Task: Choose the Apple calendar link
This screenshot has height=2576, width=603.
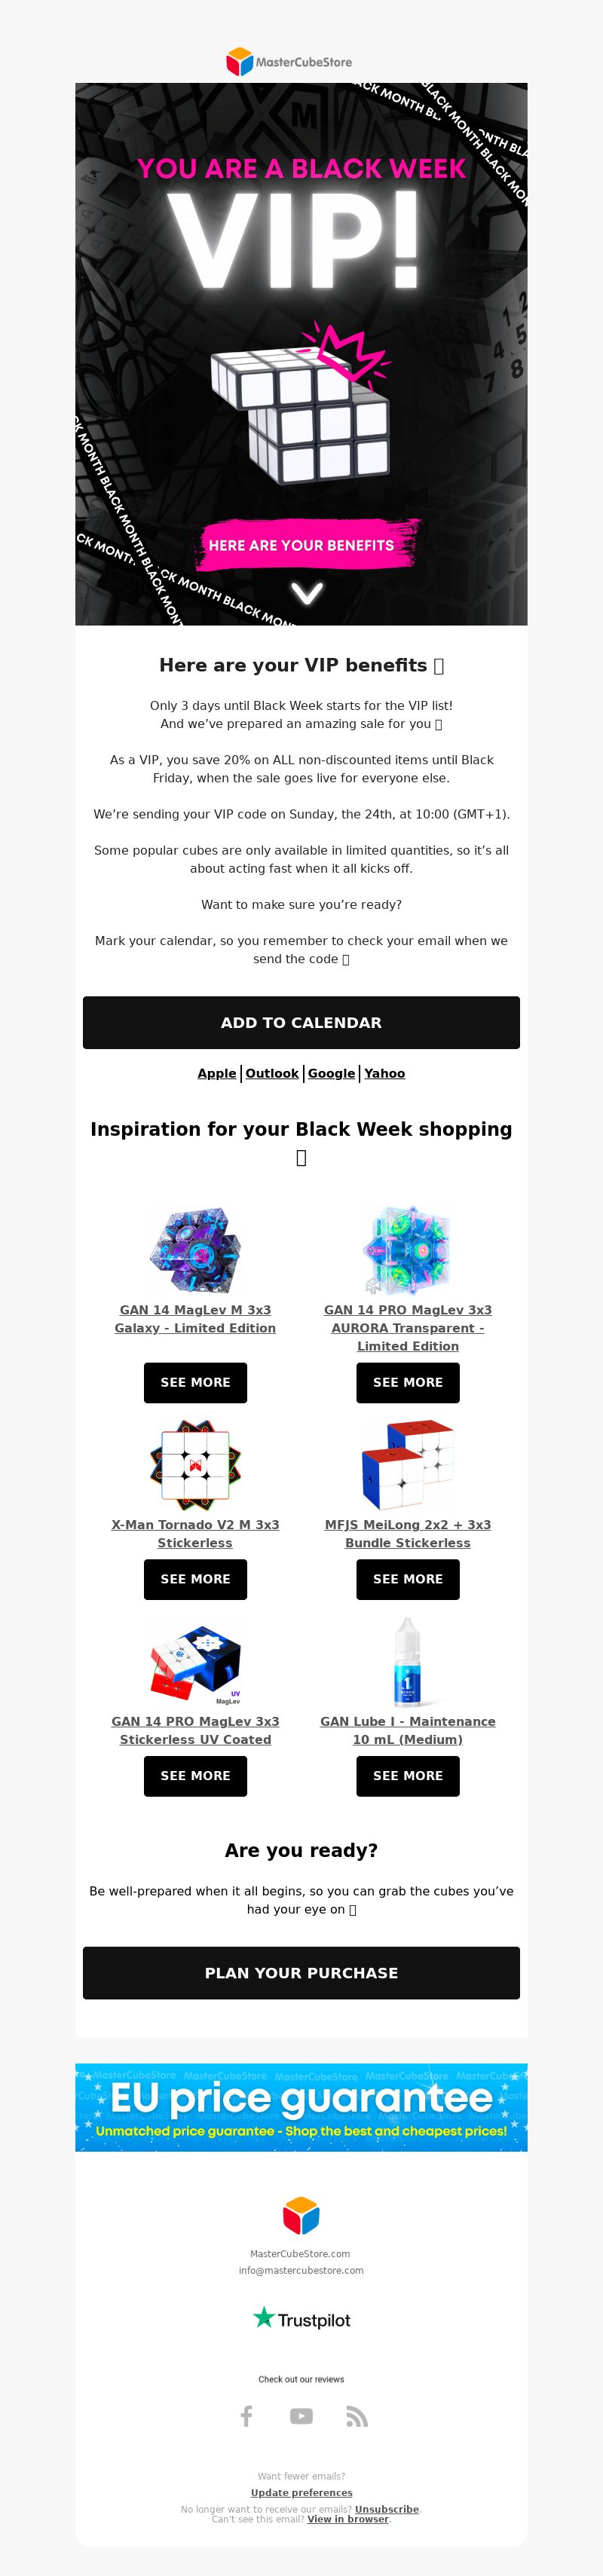Action: coord(217,1073)
